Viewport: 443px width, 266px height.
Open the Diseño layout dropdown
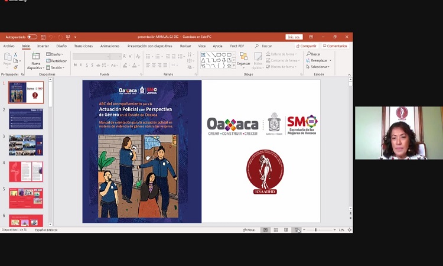pos(55,54)
